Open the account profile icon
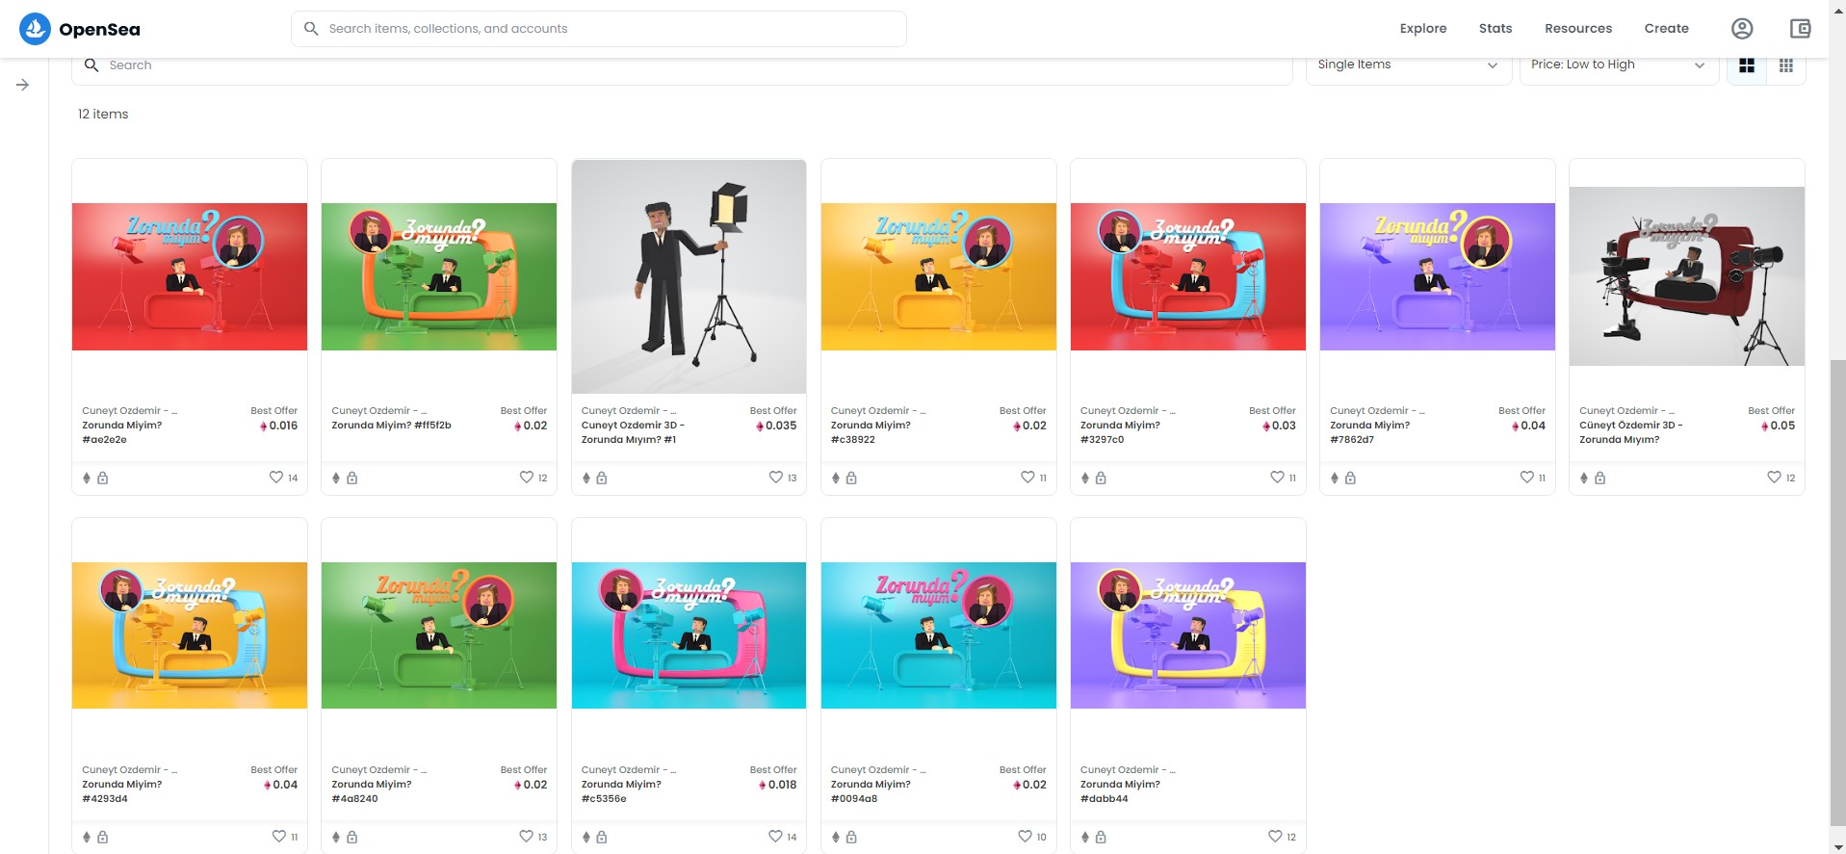This screenshot has width=1846, height=854. pos(1742,29)
